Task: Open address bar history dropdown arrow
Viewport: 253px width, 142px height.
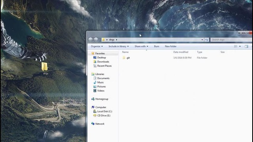Action: coord(202,39)
